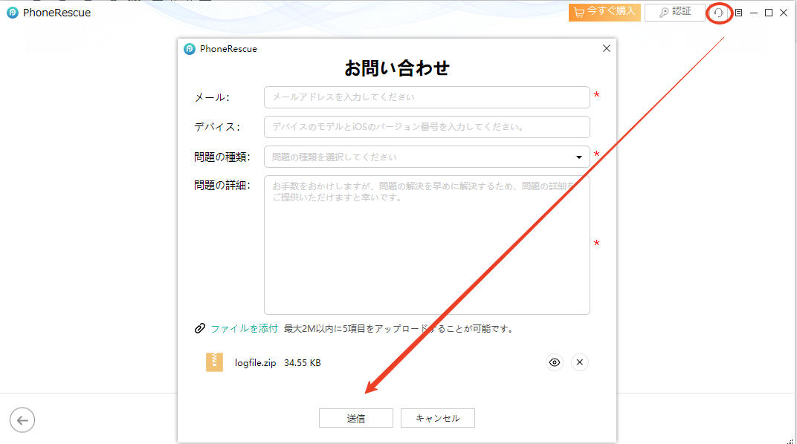Expand the problem type selection list
This screenshot has width=797, height=444.
[578, 157]
